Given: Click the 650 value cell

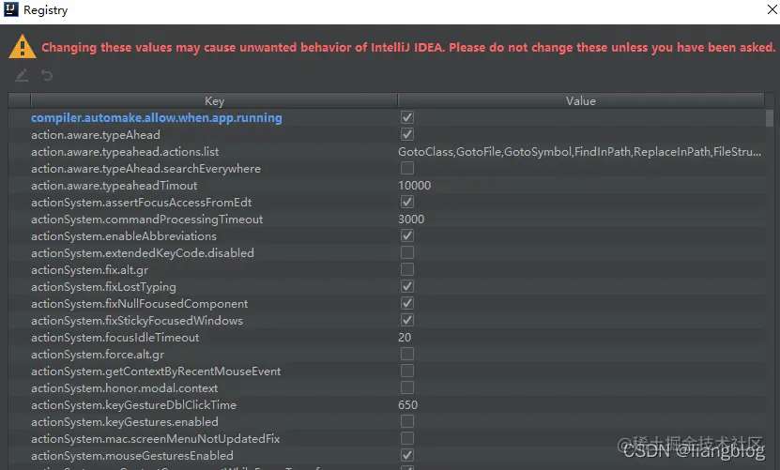Looking at the screenshot, I should (407, 405).
